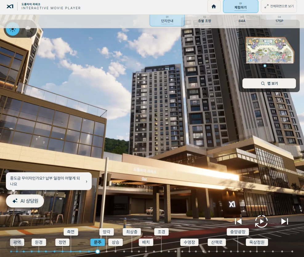Expand the suggested question chevron arrow
This screenshot has width=304, height=257.
[87, 181]
